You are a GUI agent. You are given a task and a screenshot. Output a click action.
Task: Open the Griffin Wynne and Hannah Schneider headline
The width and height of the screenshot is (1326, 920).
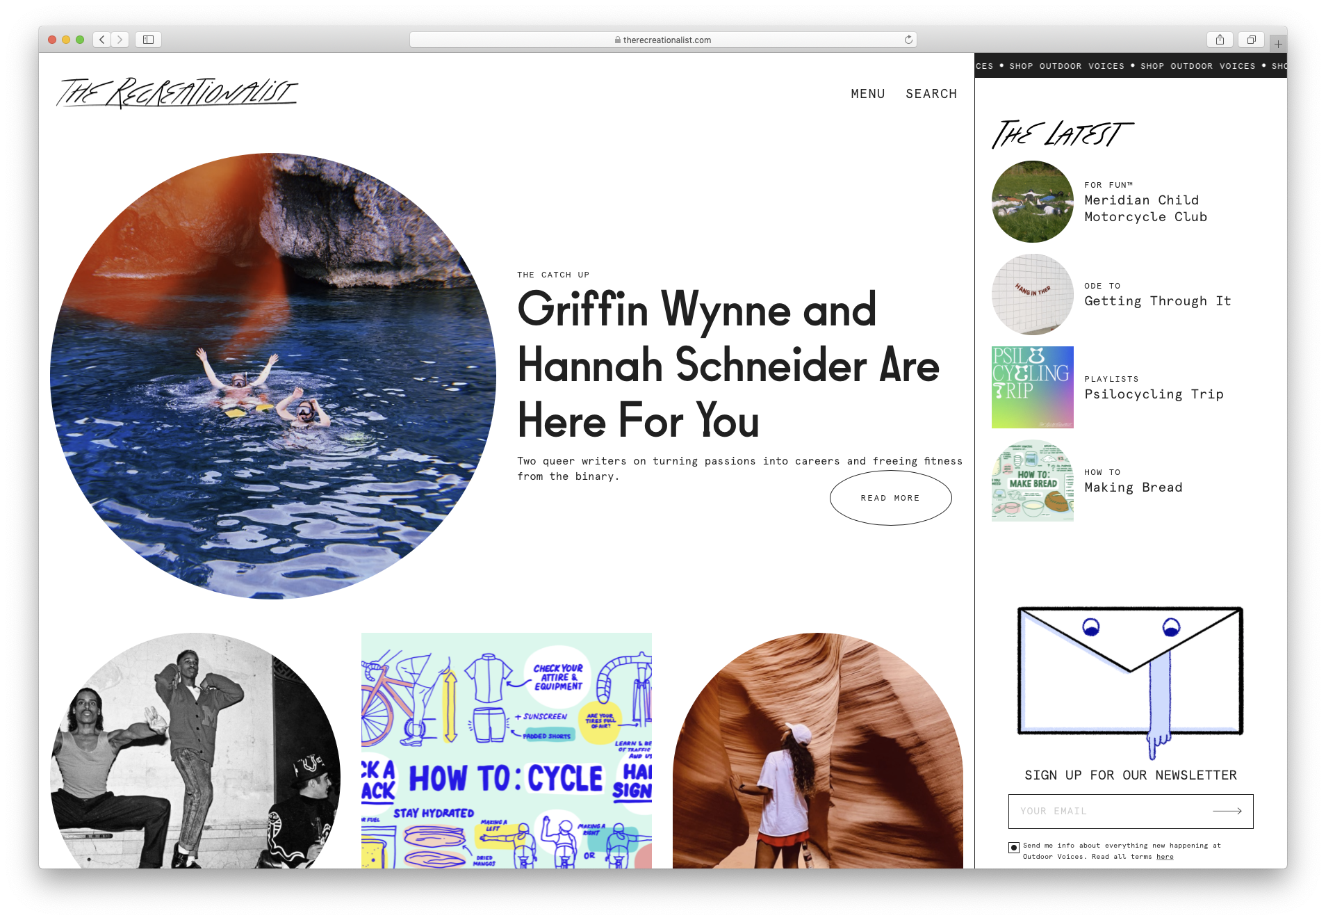tap(728, 365)
